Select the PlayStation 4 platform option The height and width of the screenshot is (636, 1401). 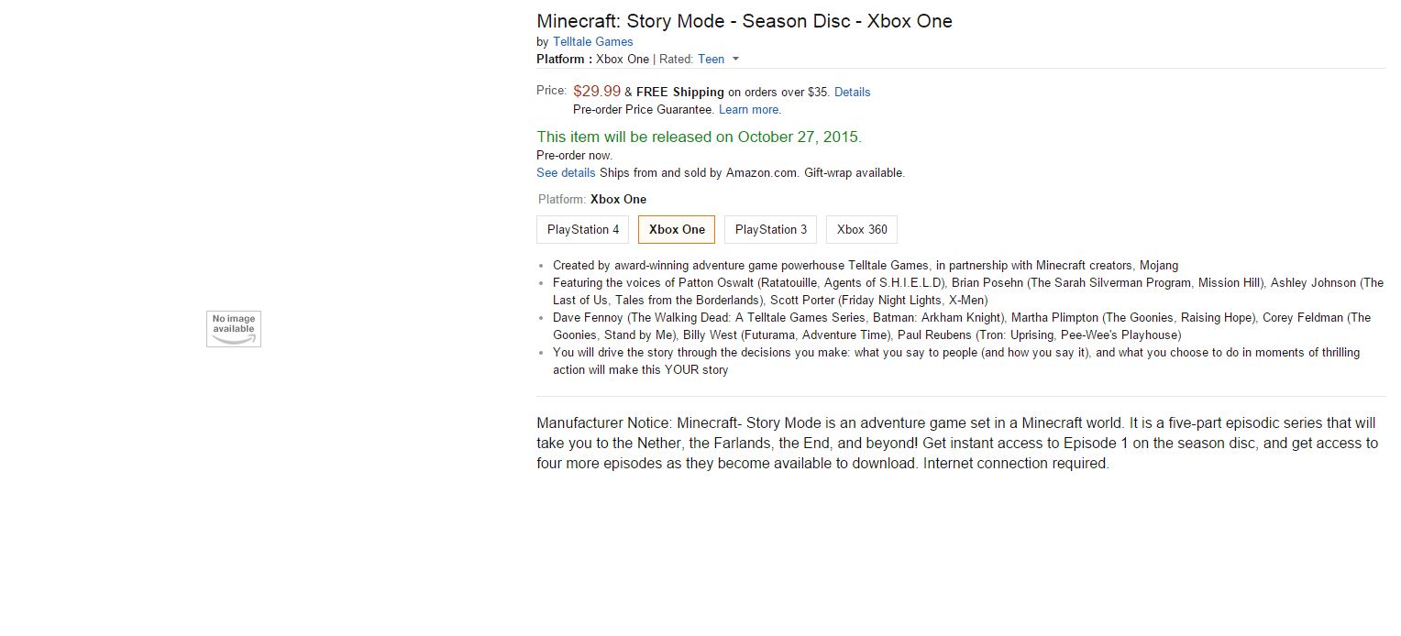point(583,229)
